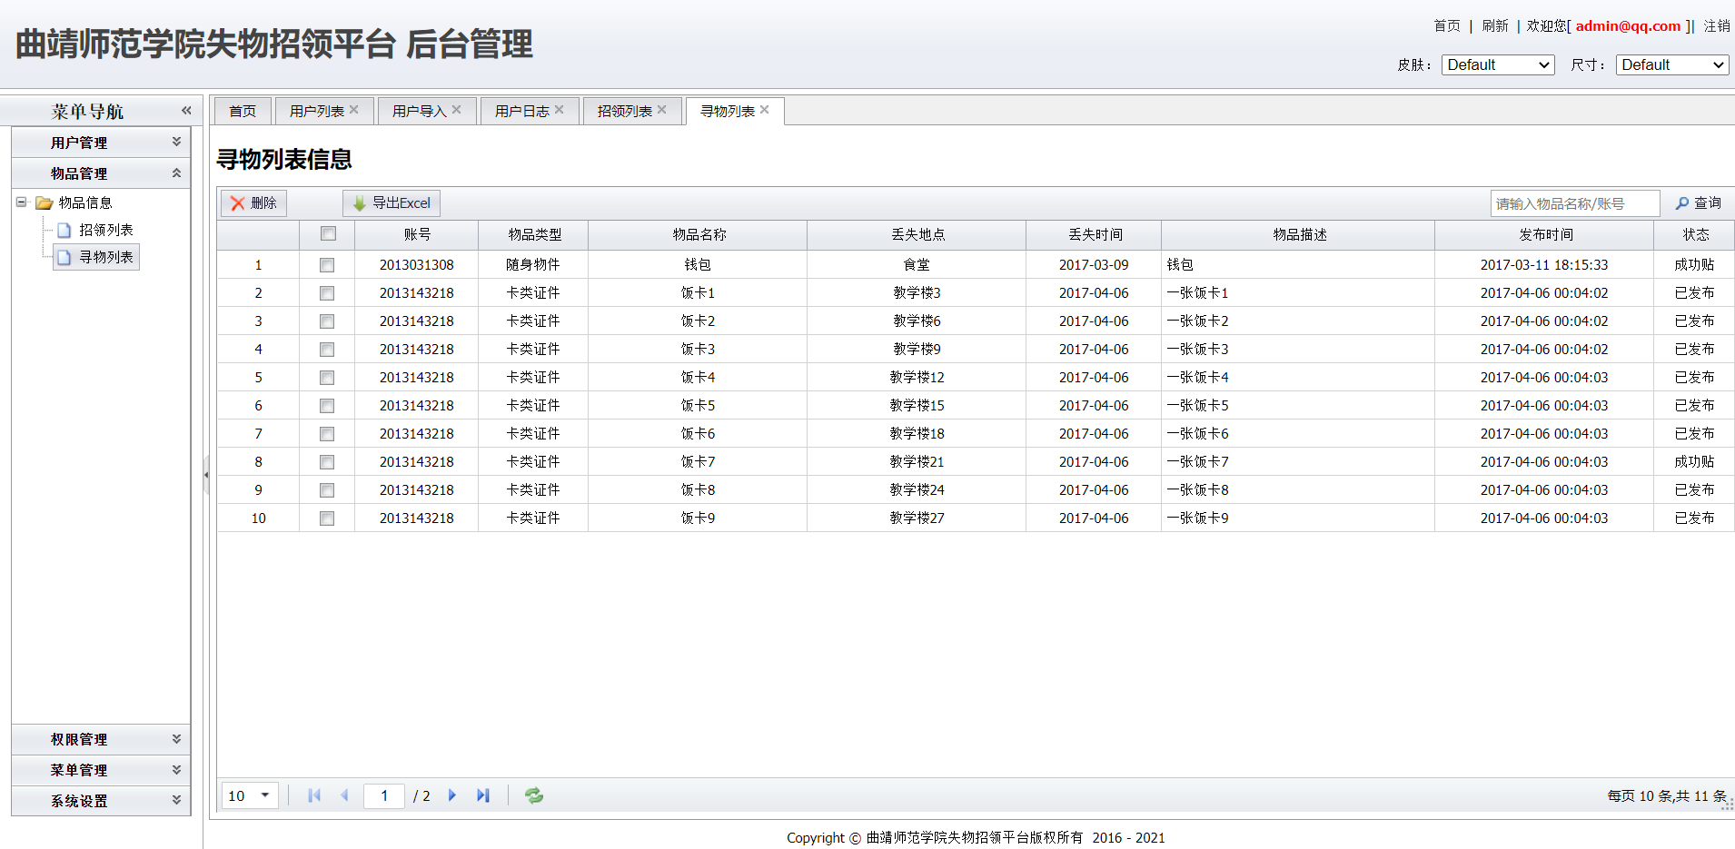
Task: Click the 发布时间 column header
Action: coord(1544,234)
